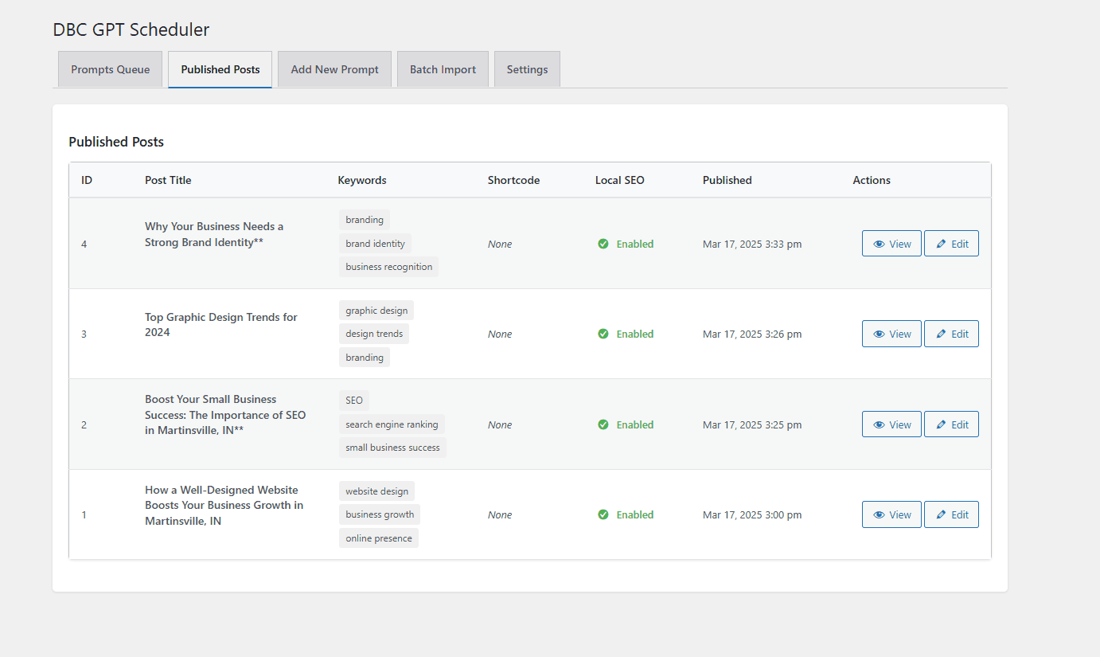Open the Batch Import tab
This screenshot has width=1100, height=657.
(x=443, y=69)
